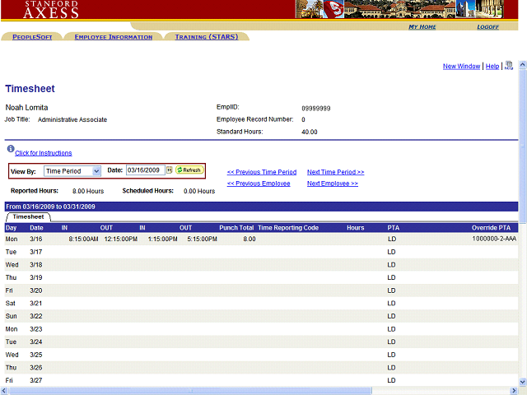
Task: Open the Help link
Action: click(492, 67)
